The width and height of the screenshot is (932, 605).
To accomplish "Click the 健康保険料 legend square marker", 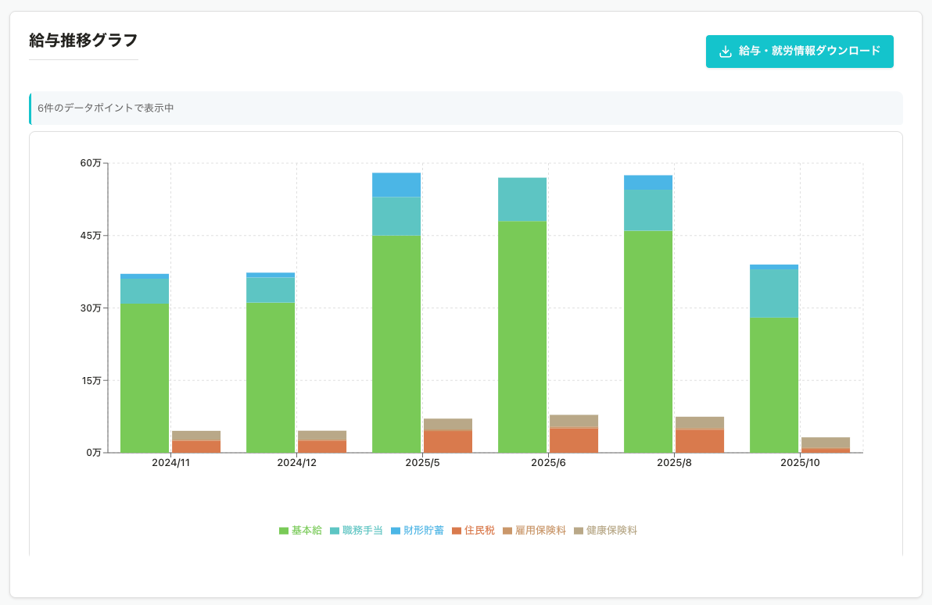I will coord(579,531).
